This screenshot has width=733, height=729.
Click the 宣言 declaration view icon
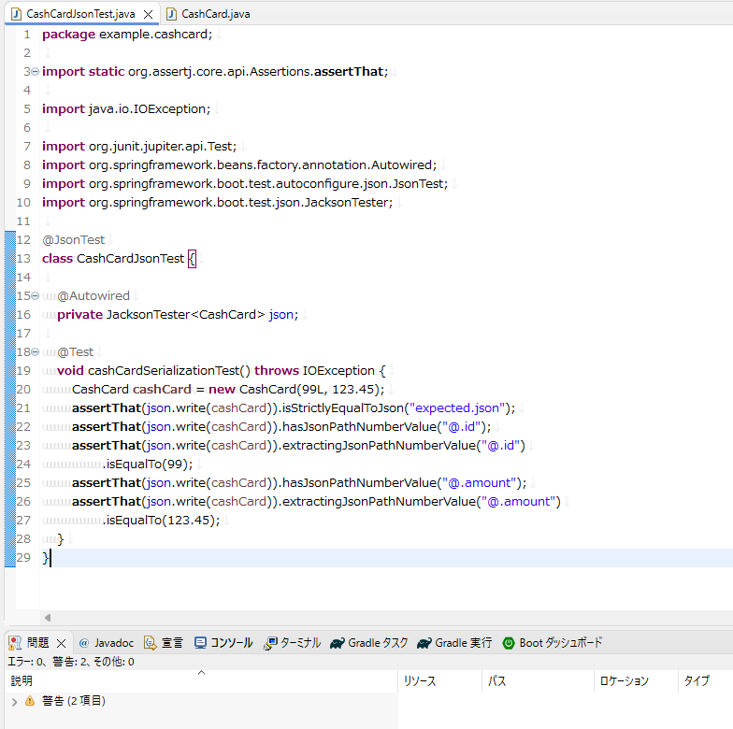(x=150, y=643)
